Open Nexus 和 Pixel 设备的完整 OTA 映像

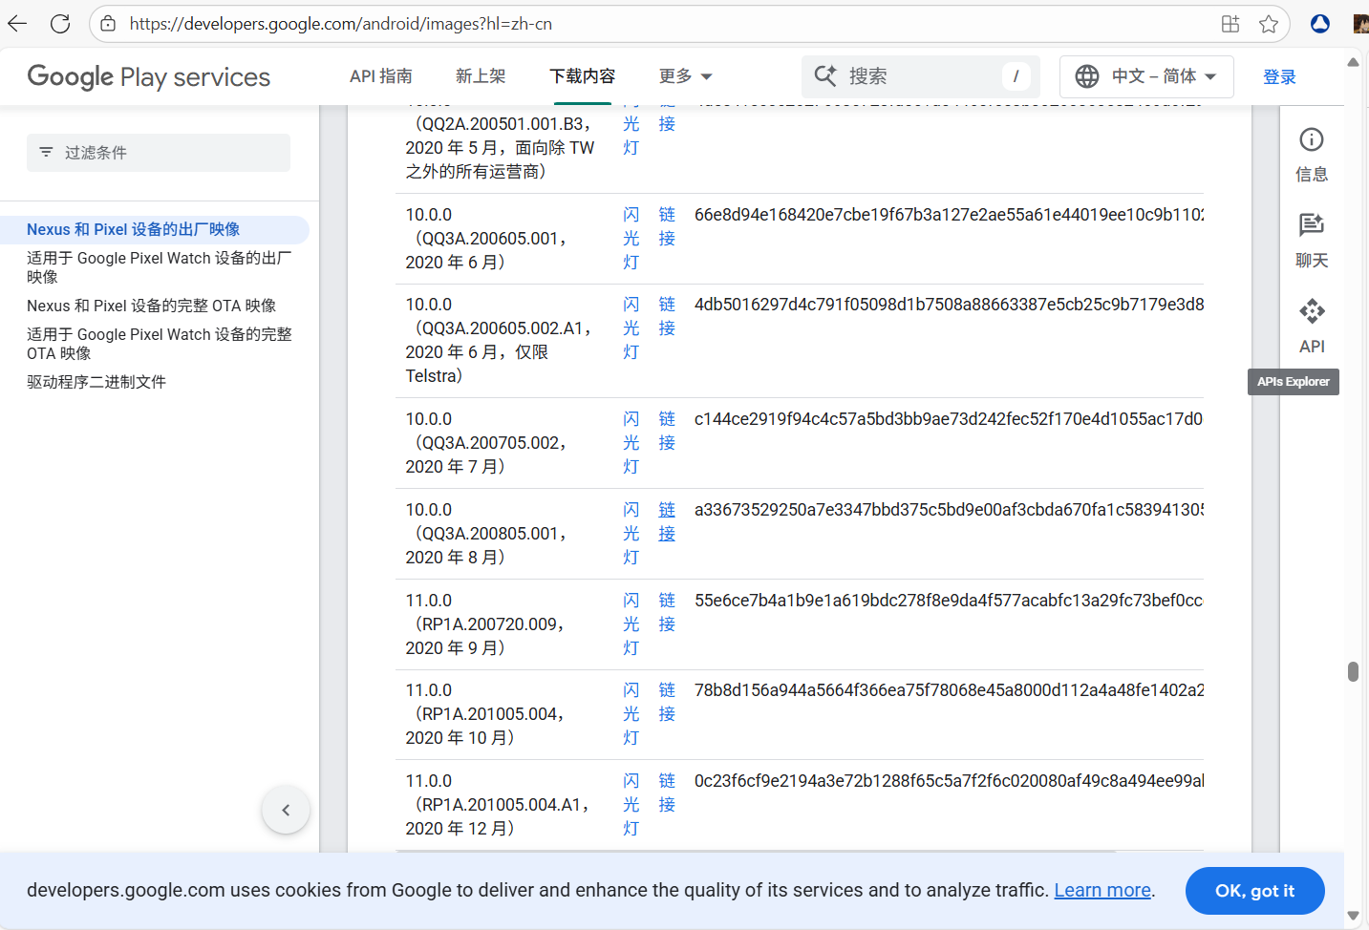click(151, 306)
